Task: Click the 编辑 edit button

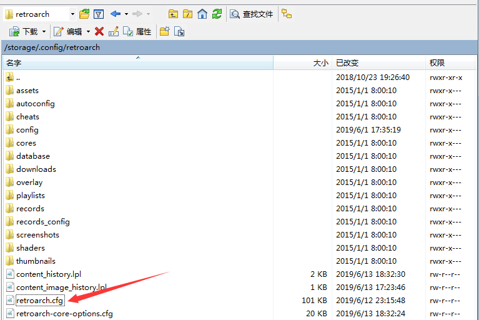Action: pyautogui.click(x=68, y=31)
